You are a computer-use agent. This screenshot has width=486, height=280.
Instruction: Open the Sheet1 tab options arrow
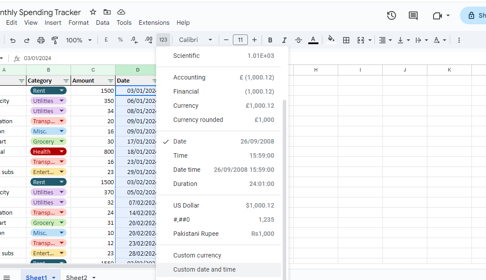click(x=54, y=277)
